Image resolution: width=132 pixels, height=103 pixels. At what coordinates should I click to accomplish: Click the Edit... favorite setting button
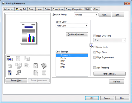[x=118, y=15]
